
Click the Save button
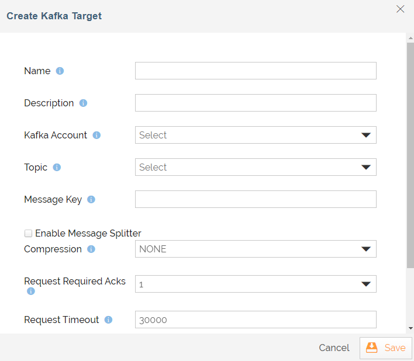click(386, 348)
